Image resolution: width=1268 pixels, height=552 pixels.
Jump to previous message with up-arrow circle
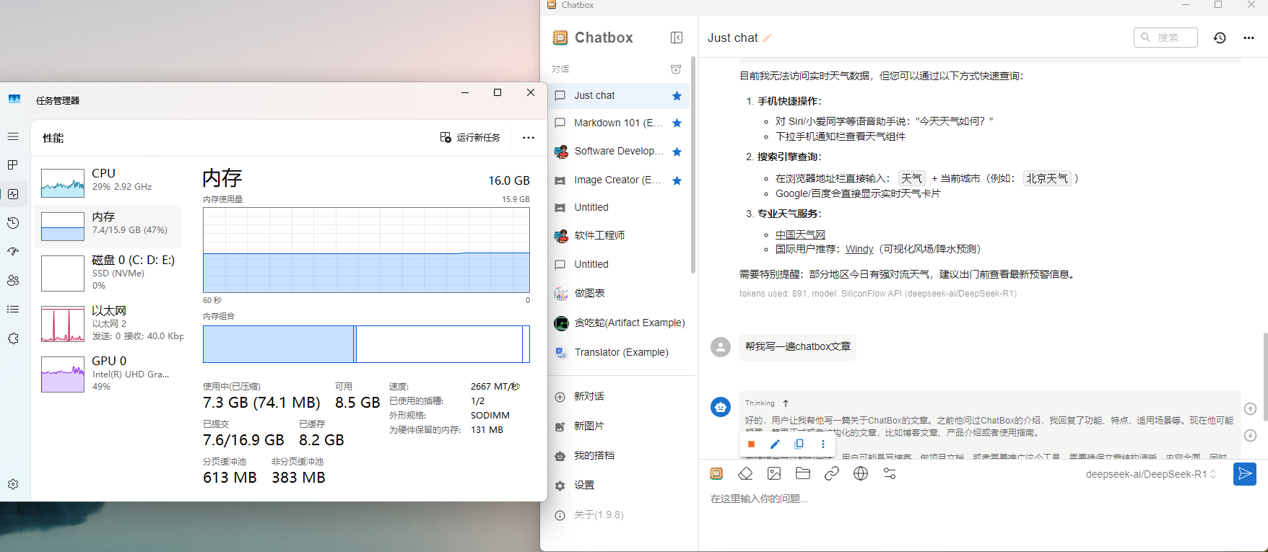tap(1251, 408)
